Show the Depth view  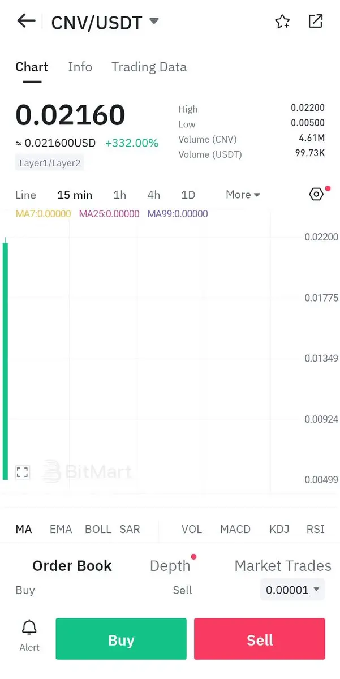(170, 565)
